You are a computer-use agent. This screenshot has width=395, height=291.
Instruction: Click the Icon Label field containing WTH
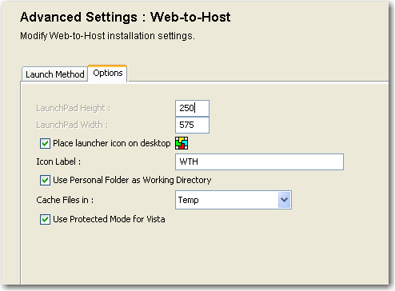coord(259,161)
